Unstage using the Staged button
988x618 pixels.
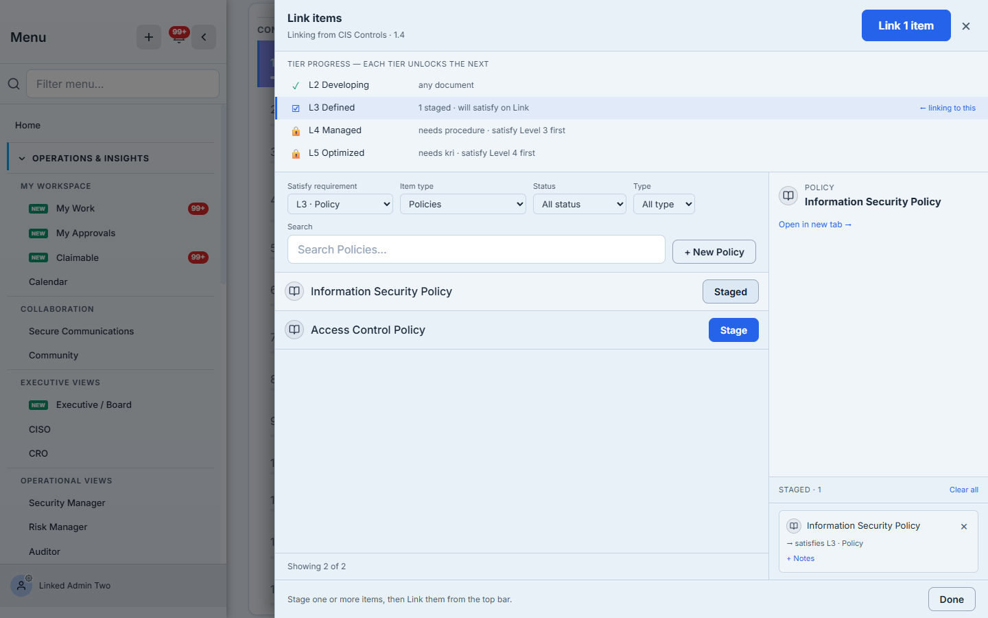(x=730, y=292)
